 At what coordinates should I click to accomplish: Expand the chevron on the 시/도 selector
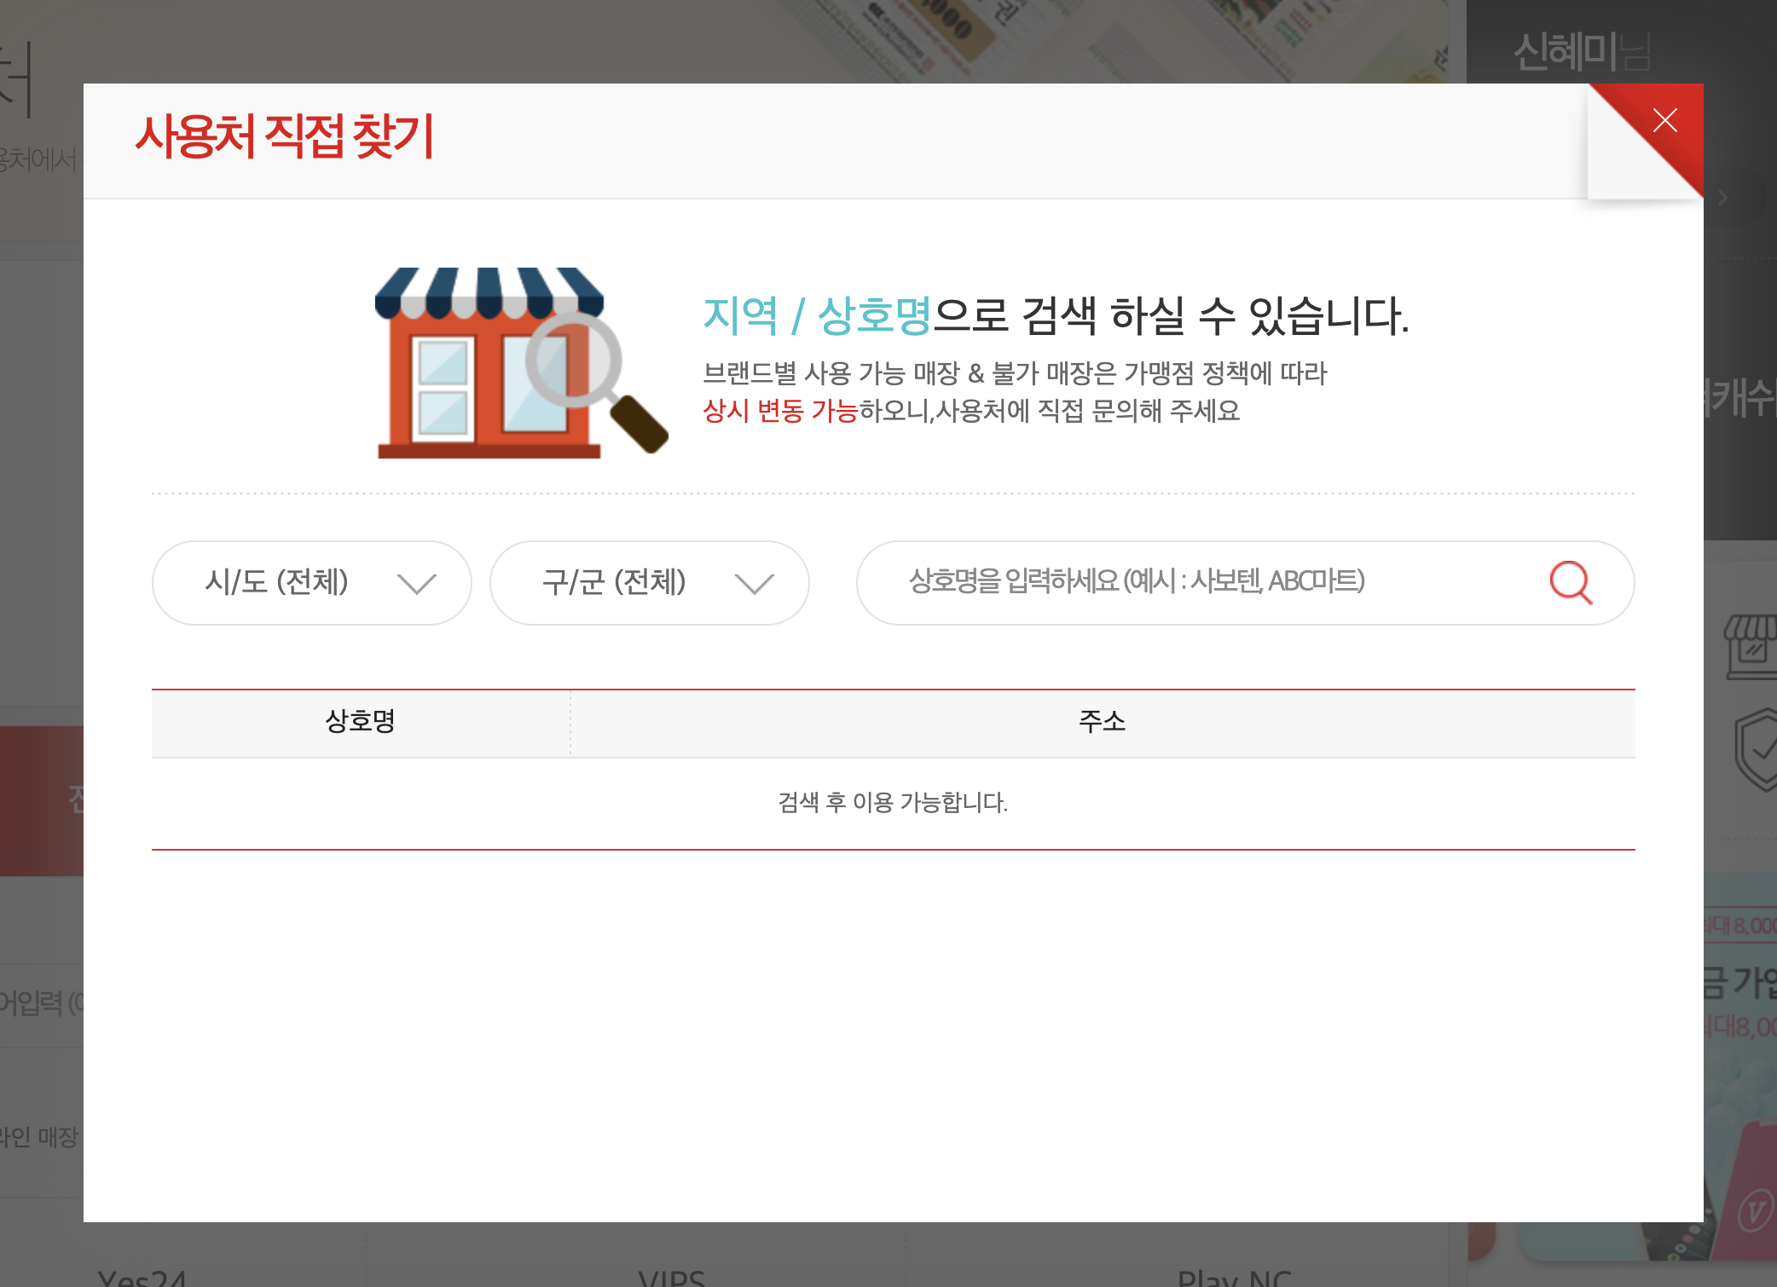417,583
